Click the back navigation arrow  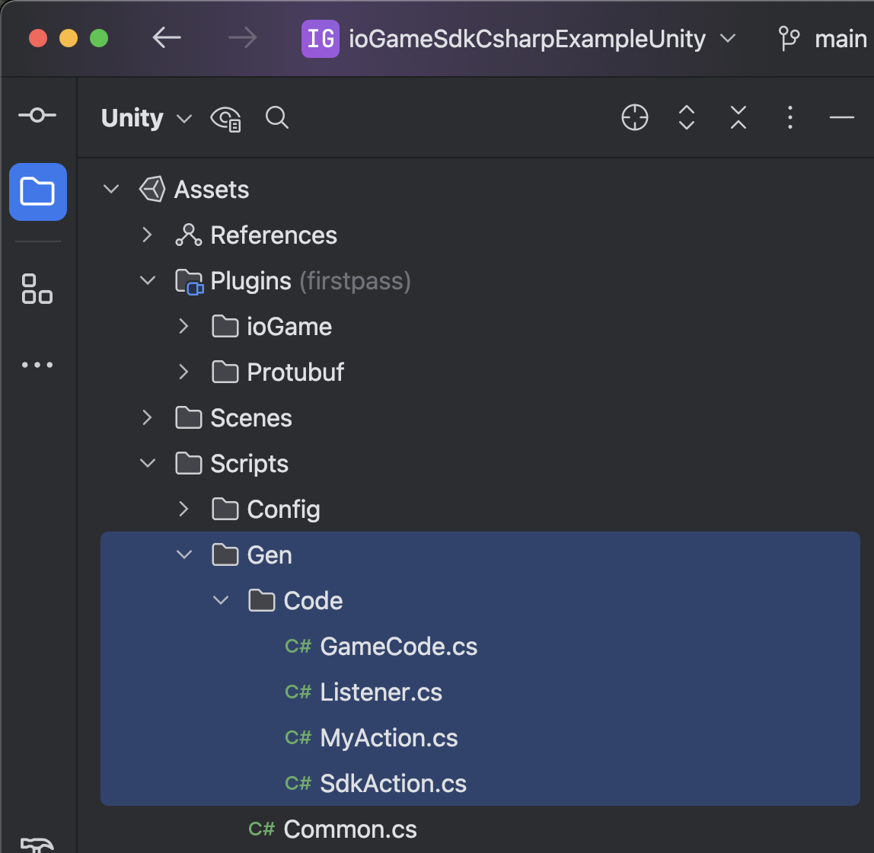167,38
